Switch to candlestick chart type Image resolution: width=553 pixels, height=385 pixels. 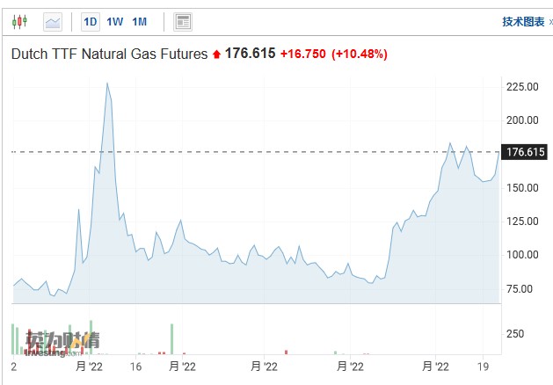pos(21,21)
